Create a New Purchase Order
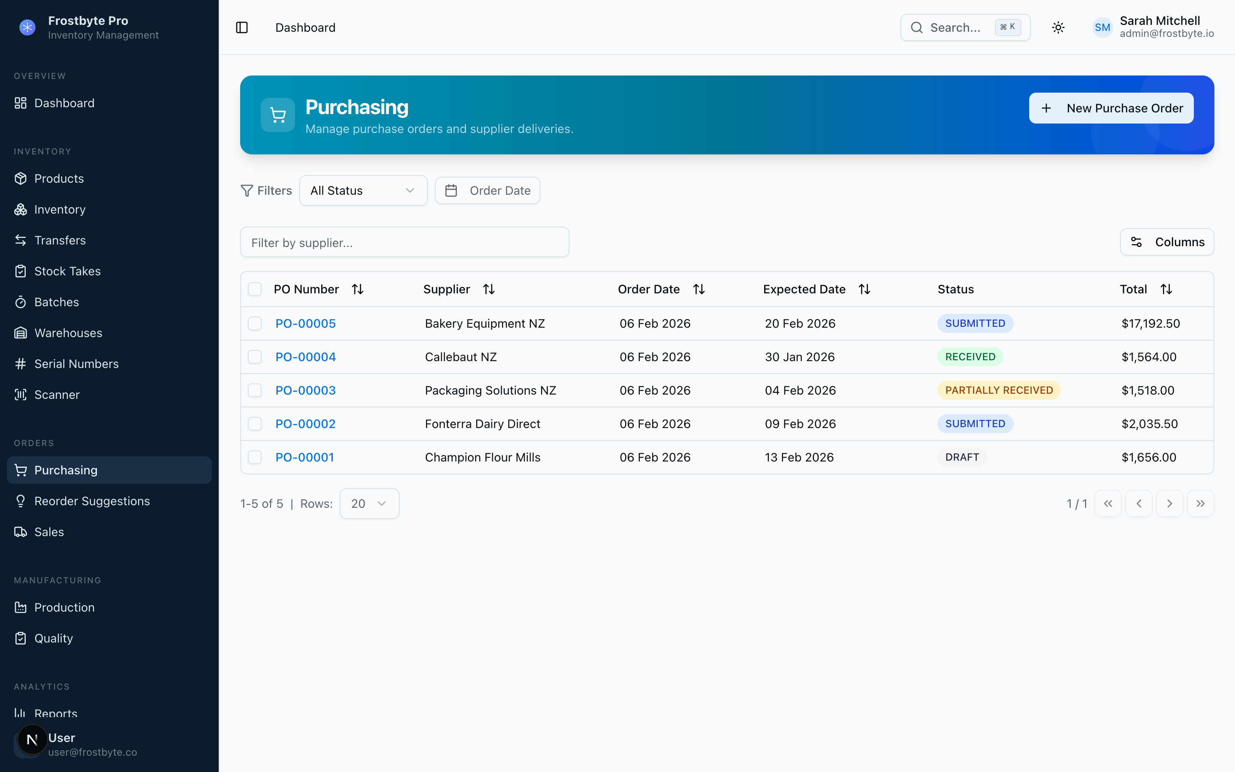The width and height of the screenshot is (1235, 772). tap(1111, 108)
